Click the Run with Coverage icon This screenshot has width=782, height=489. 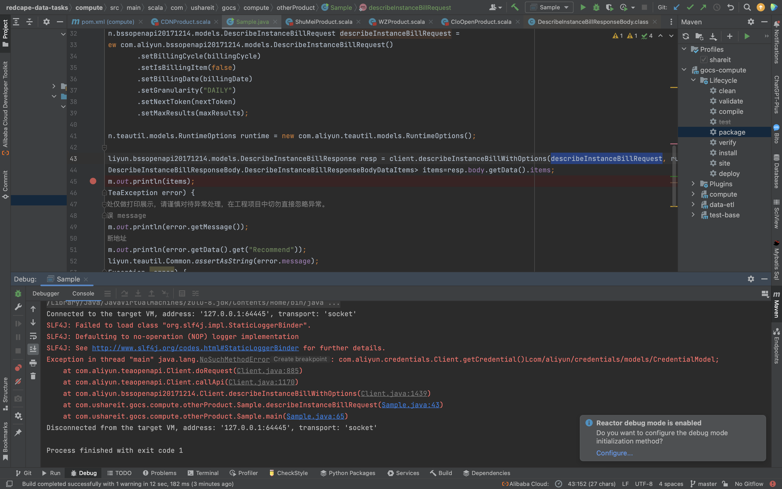(610, 8)
